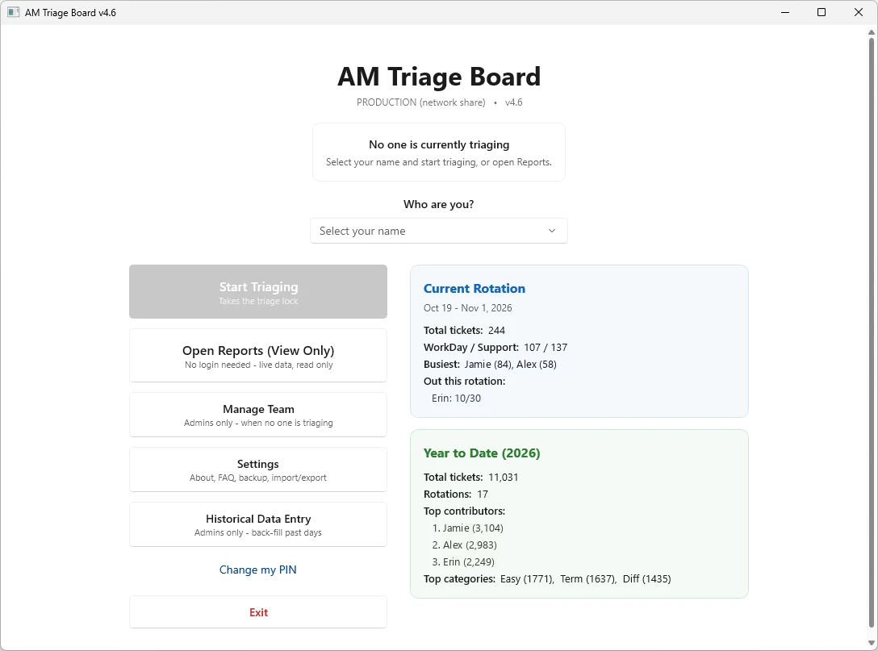
Task: Click the 'Change my PIN' link
Action: pyautogui.click(x=258, y=570)
